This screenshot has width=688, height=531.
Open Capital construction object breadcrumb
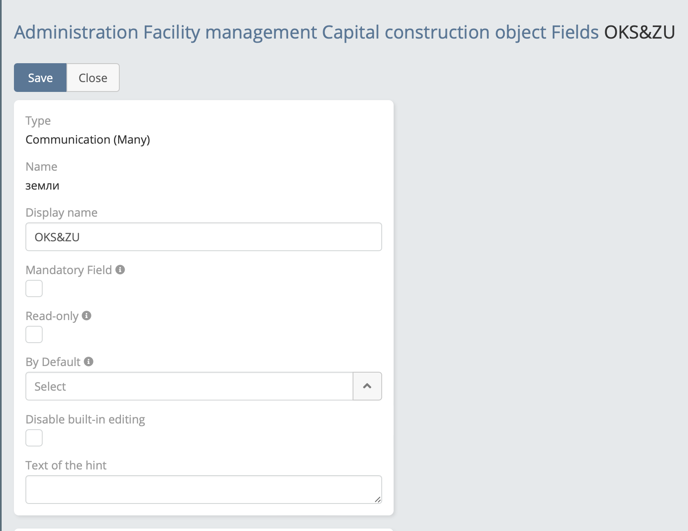coord(434,32)
